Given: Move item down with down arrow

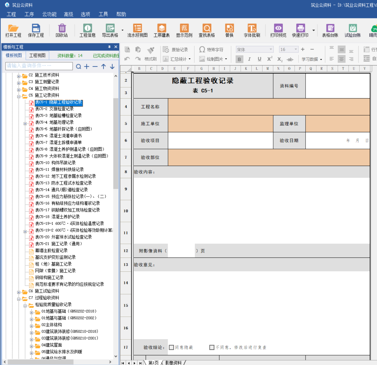Looking at the screenshot, I should tap(112, 66).
